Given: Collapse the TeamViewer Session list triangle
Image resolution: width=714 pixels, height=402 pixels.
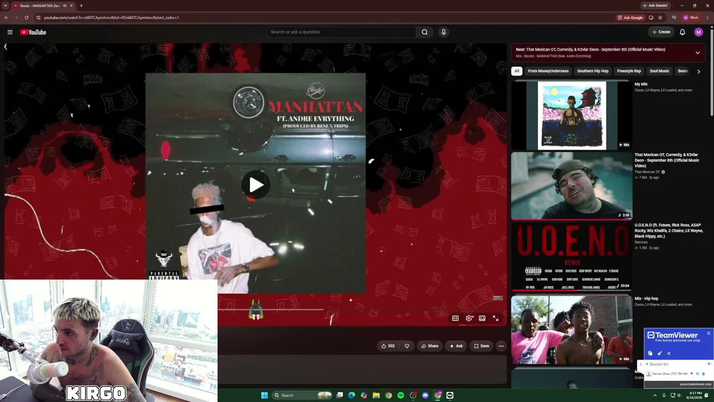Looking at the screenshot, I should point(647,364).
